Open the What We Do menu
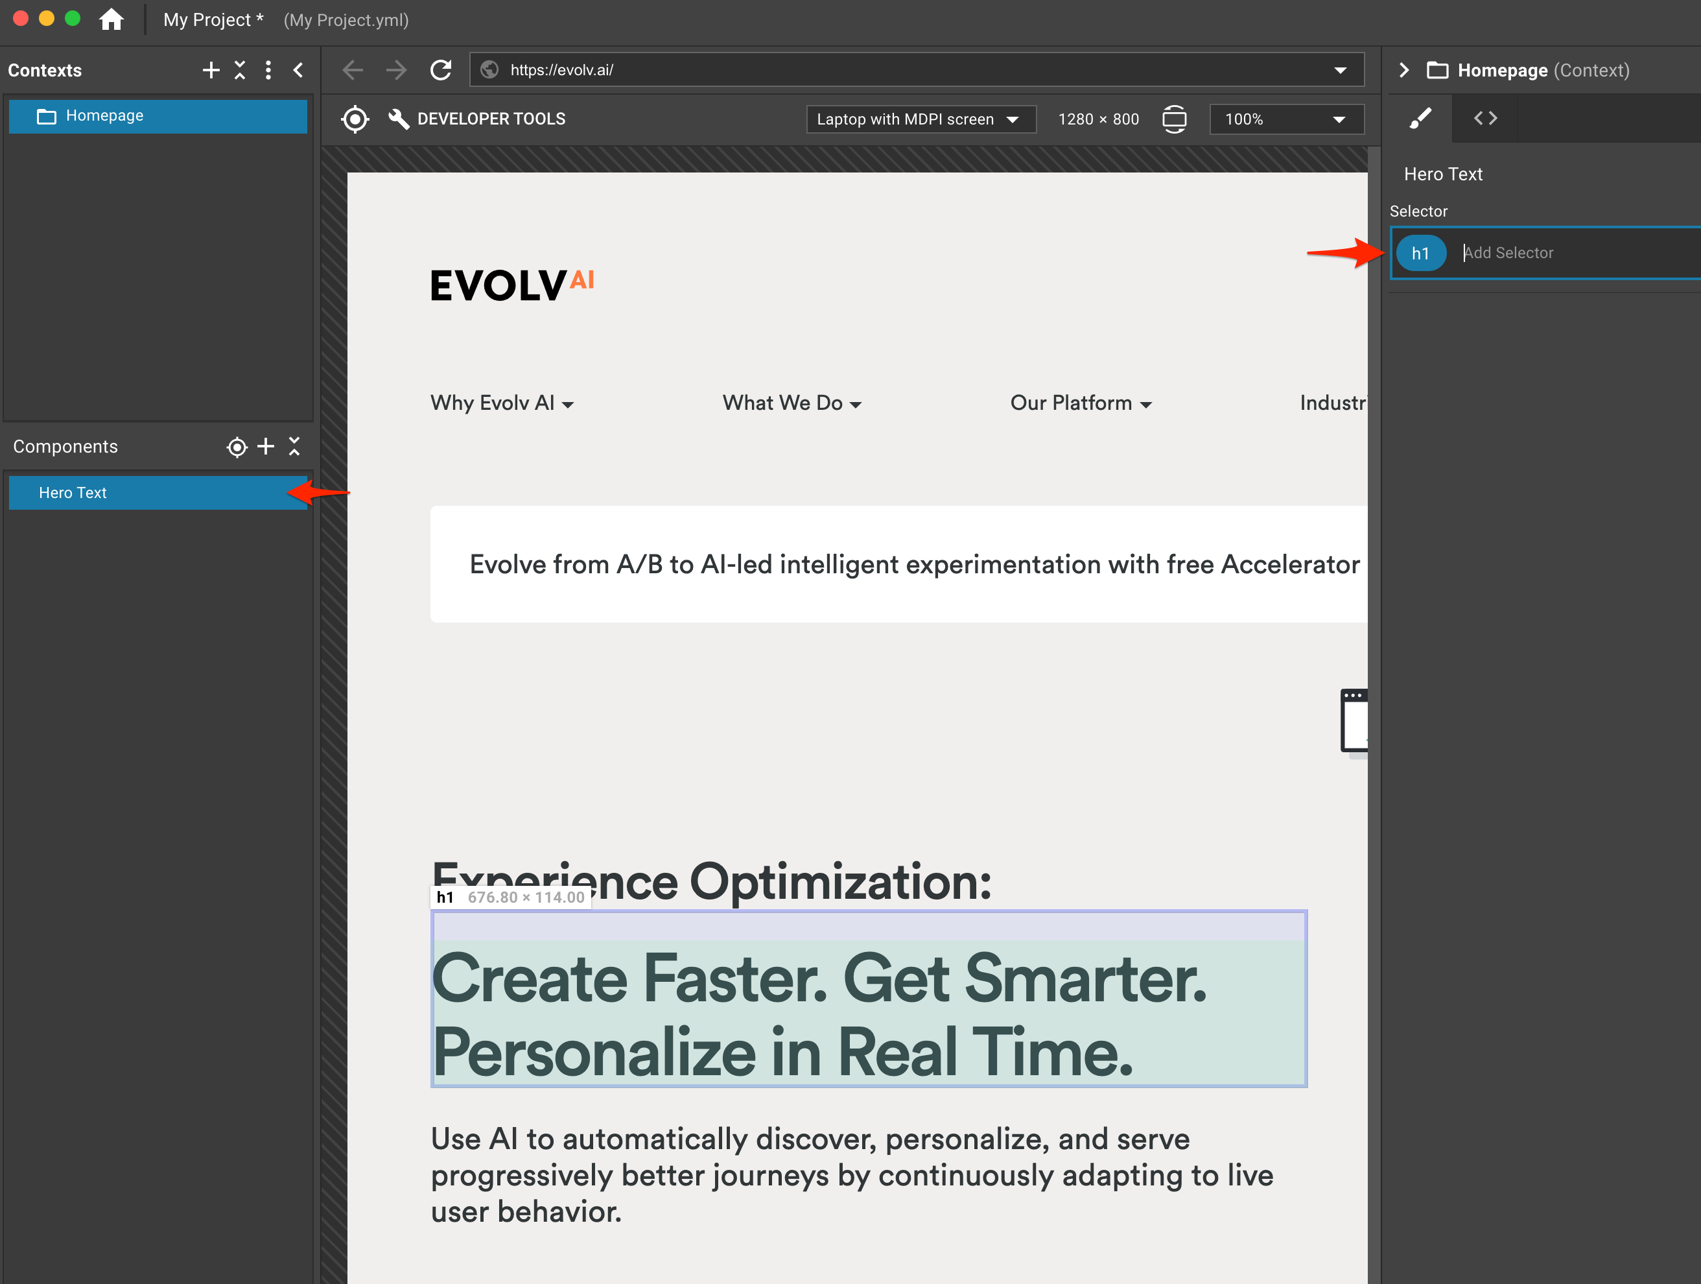The width and height of the screenshot is (1701, 1284). 792,403
